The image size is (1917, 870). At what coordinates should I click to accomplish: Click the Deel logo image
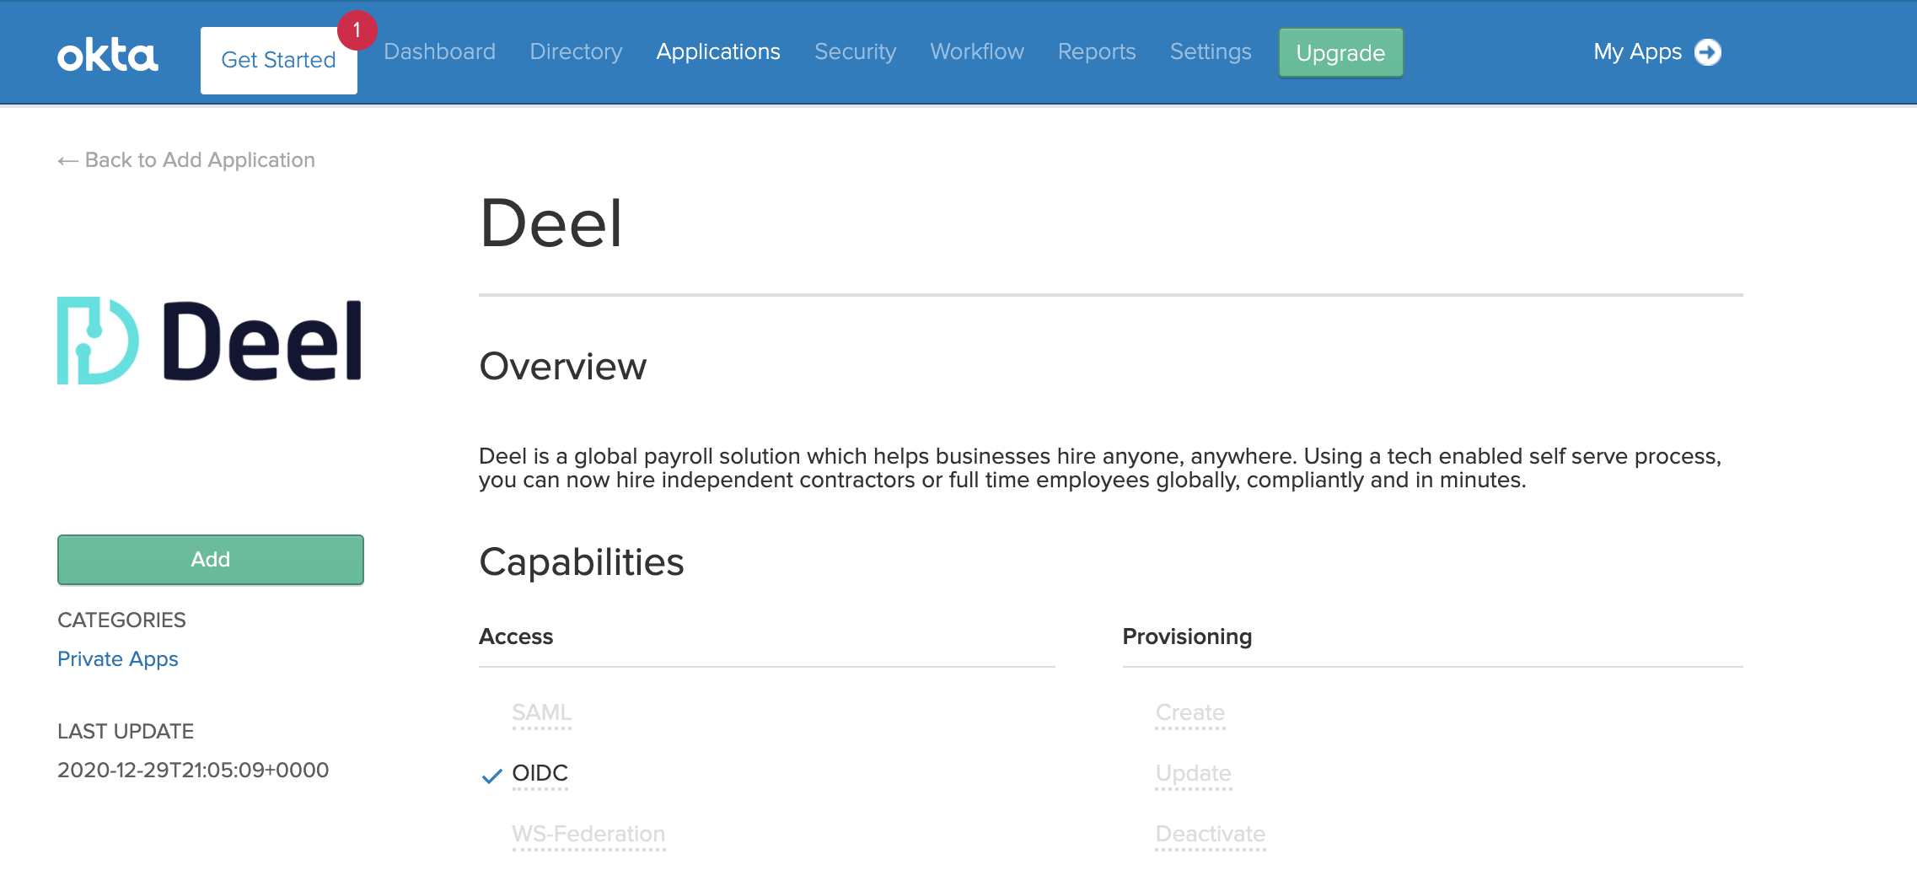click(210, 340)
